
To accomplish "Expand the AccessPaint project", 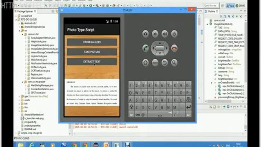I will [16, 16].
